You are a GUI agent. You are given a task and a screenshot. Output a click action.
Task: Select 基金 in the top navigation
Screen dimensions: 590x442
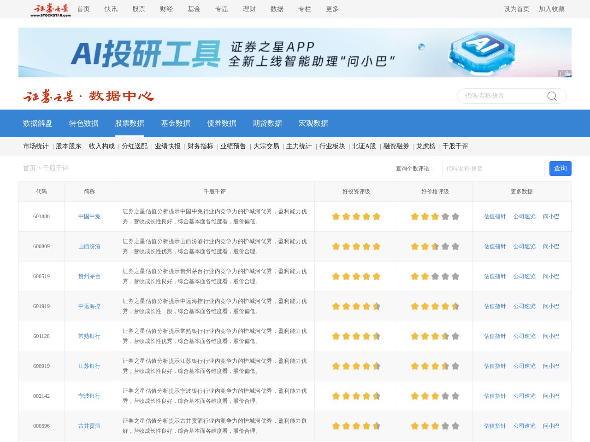194,9
